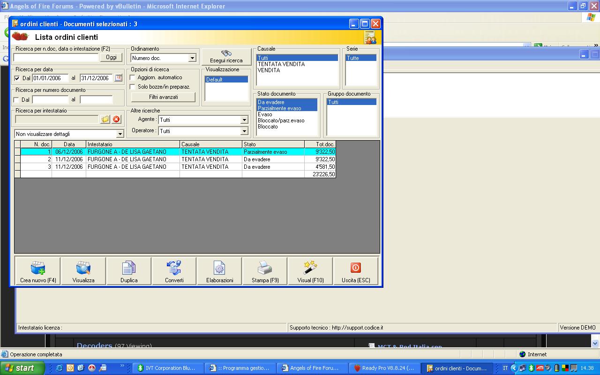This screenshot has width=600, height=375.
Task: Expand the Operatore dropdown
Action: [x=244, y=131]
